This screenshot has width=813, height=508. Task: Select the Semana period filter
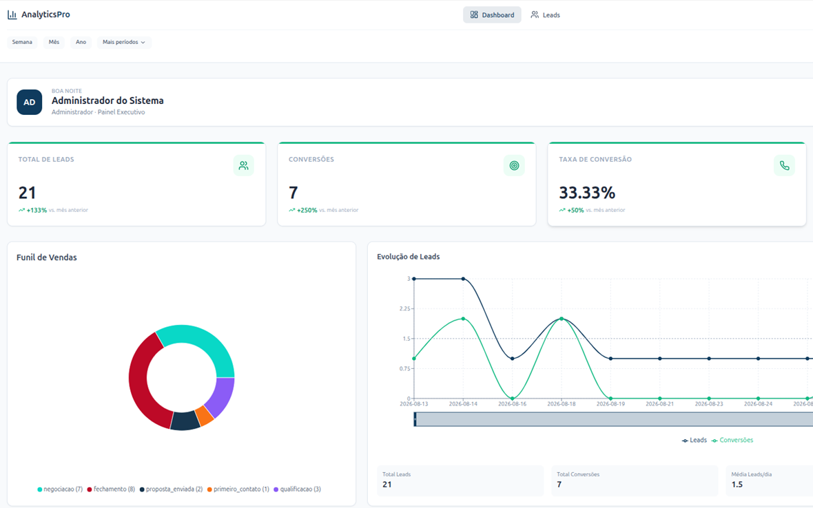(x=22, y=42)
